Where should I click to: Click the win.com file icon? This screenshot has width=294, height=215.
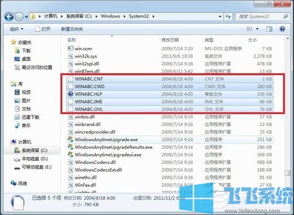click(70, 49)
